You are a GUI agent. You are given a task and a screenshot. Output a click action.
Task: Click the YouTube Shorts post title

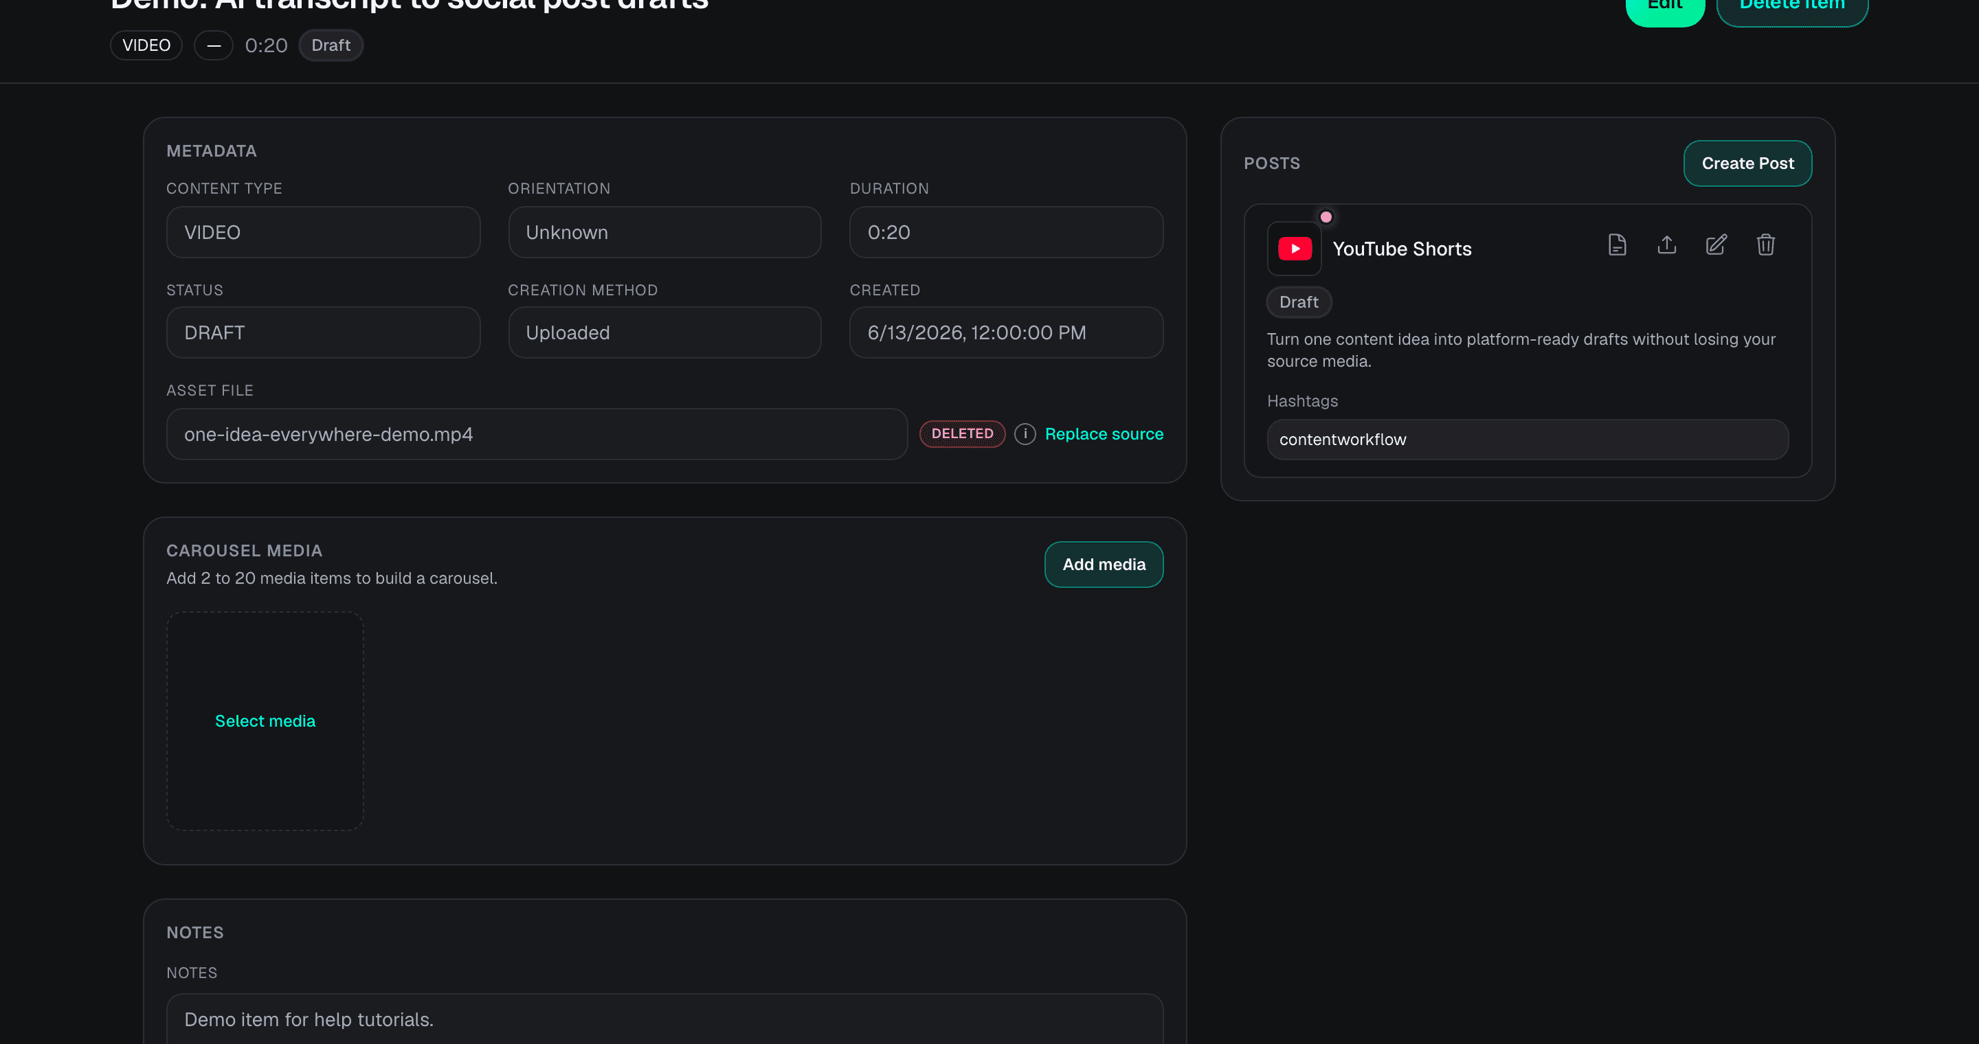click(1402, 249)
